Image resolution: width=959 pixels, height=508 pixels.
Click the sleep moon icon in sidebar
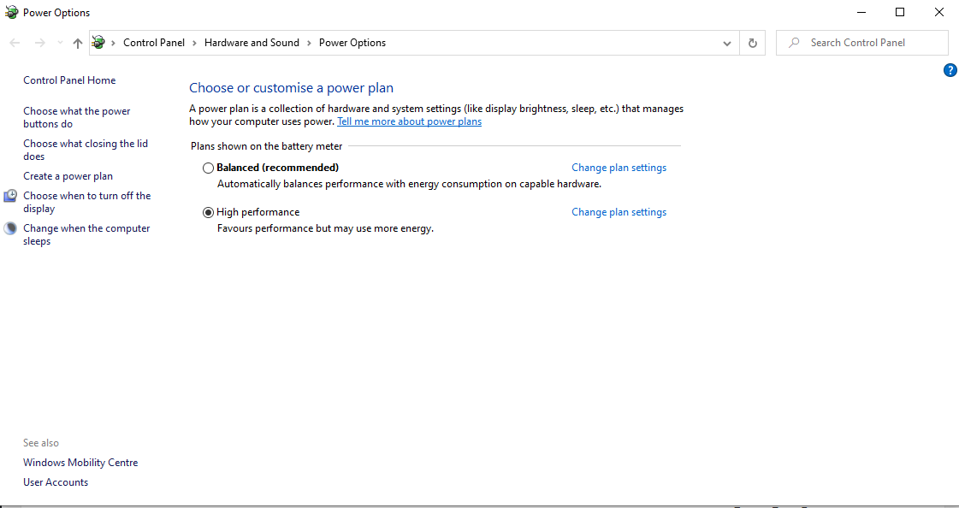[x=10, y=228]
